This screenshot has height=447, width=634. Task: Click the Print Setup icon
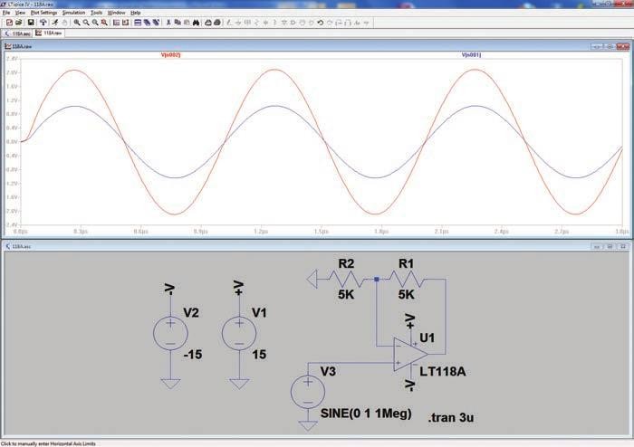click(x=208, y=23)
